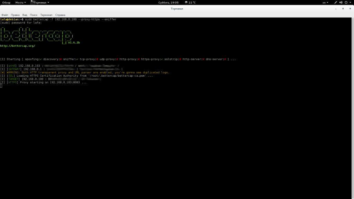Click the weather icon next to 22 °C

186,2
